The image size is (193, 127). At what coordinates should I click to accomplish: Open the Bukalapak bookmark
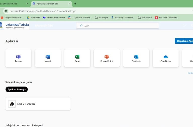(x=33, y=18)
